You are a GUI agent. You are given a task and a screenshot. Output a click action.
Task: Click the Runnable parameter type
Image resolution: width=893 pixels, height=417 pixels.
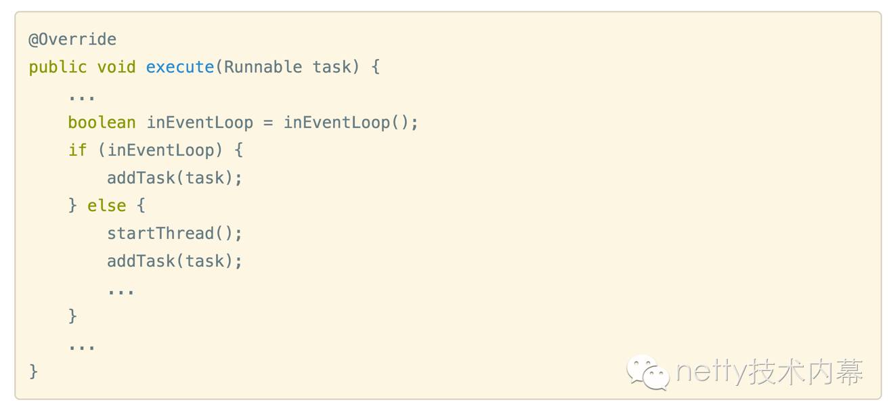point(263,67)
